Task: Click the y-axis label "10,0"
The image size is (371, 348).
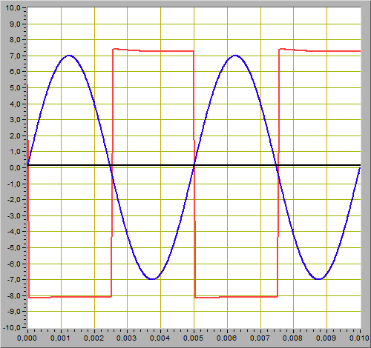Action: [x=13, y=8]
